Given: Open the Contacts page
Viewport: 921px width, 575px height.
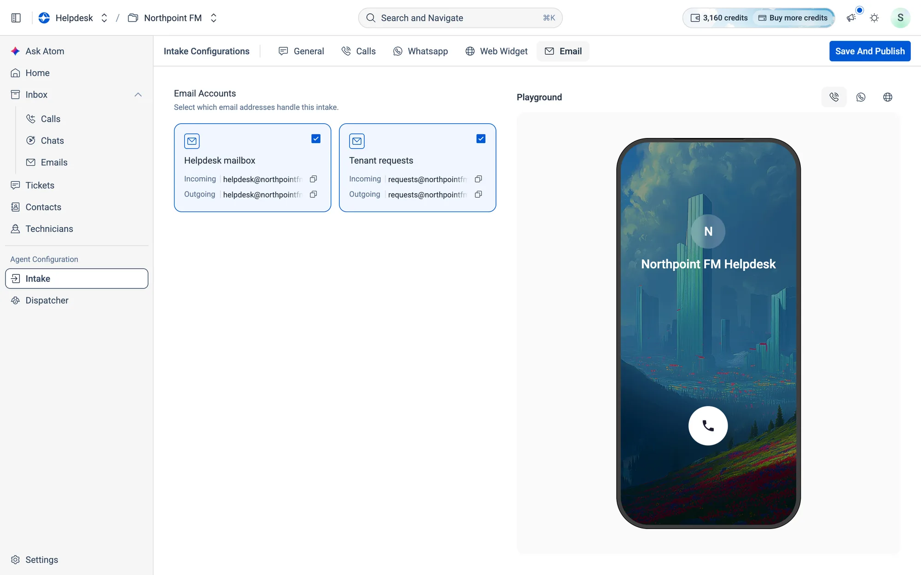Looking at the screenshot, I should [76, 207].
